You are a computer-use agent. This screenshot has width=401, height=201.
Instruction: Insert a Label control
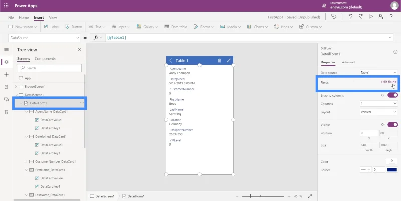pyautogui.click(x=51, y=27)
